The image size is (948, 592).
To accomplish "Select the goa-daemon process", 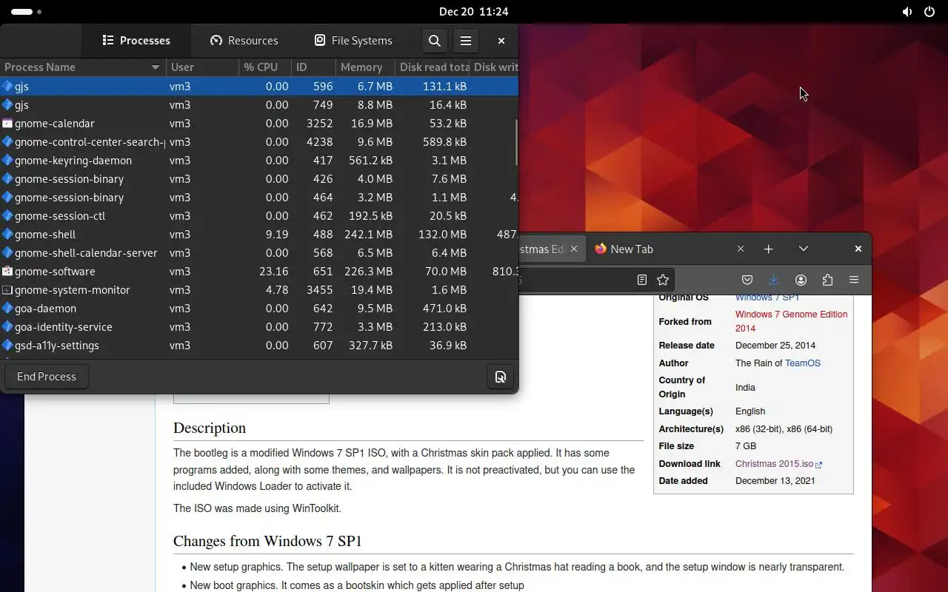I will [x=259, y=309].
